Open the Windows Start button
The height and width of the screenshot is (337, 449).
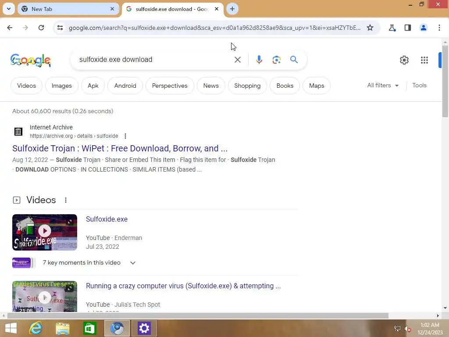pos(11,328)
